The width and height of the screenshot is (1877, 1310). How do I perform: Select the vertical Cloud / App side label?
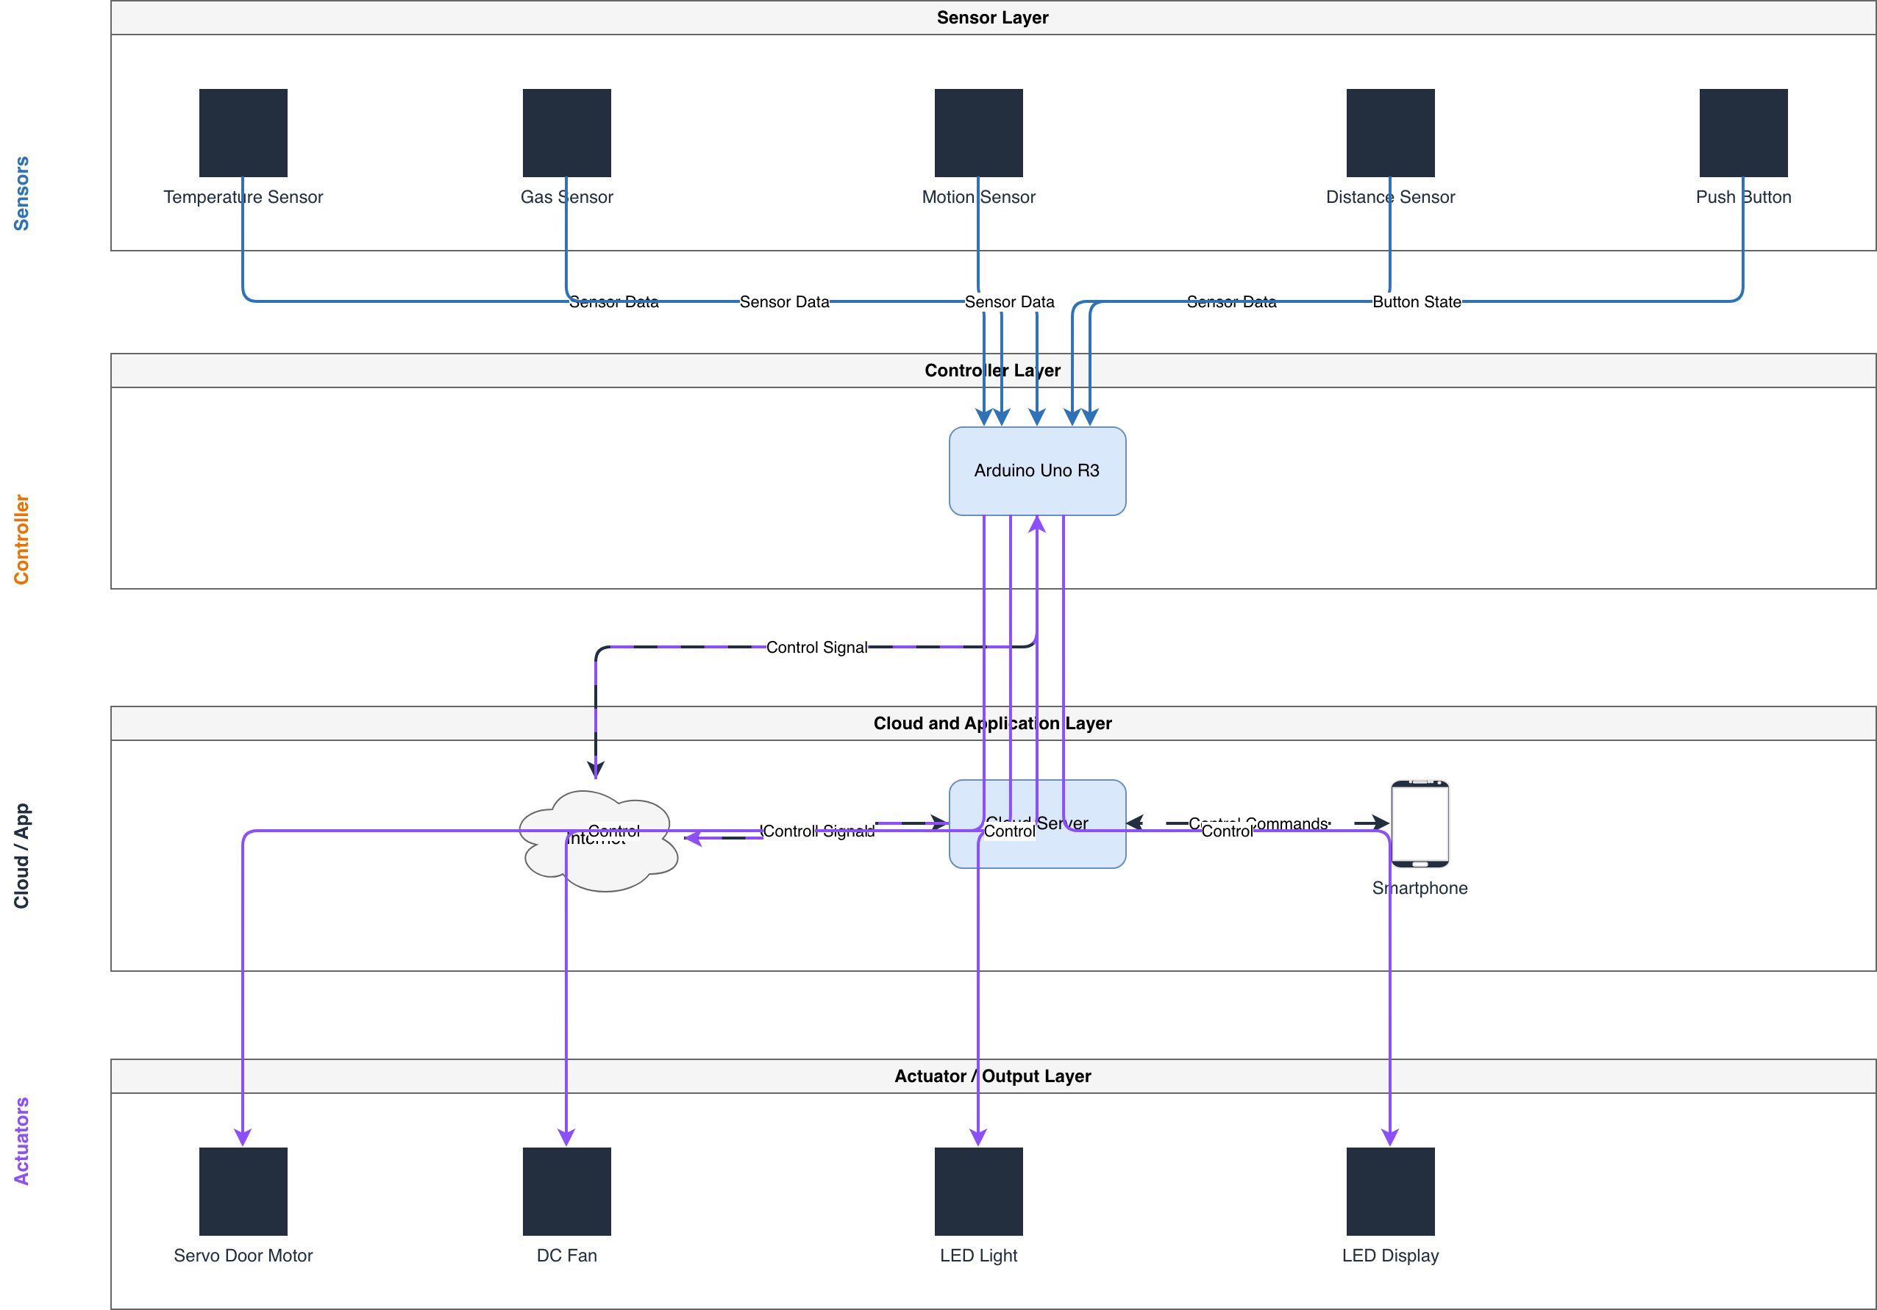(x=21, y=856)
